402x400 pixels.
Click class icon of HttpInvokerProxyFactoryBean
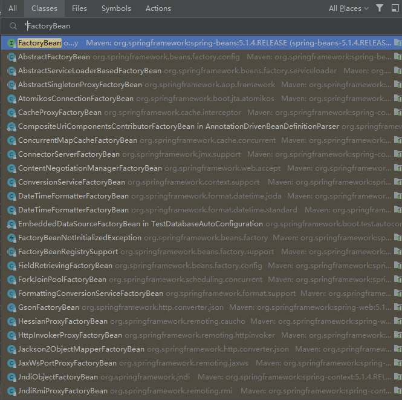click(11, 335)
